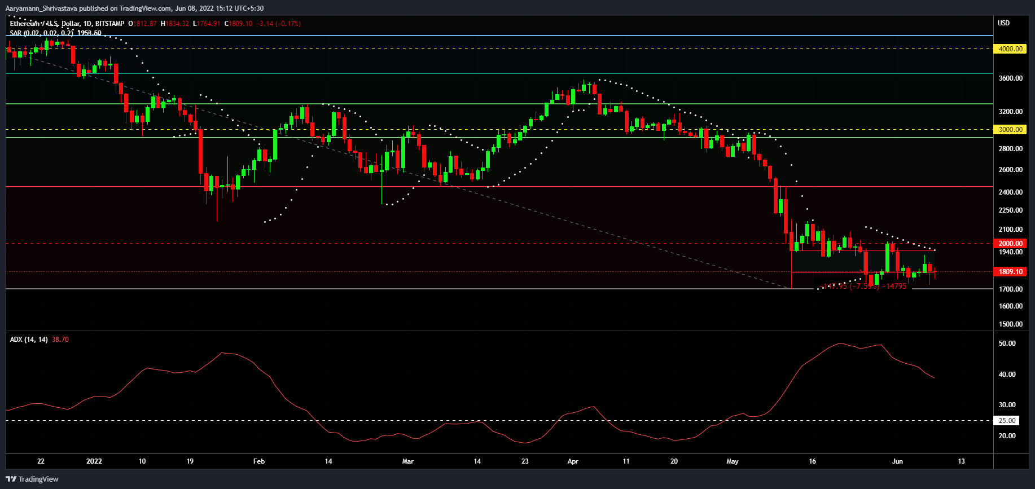1035x489 pixels.
Task: Click the yellow 3000.00 price label
Action: pos(1010,130)
